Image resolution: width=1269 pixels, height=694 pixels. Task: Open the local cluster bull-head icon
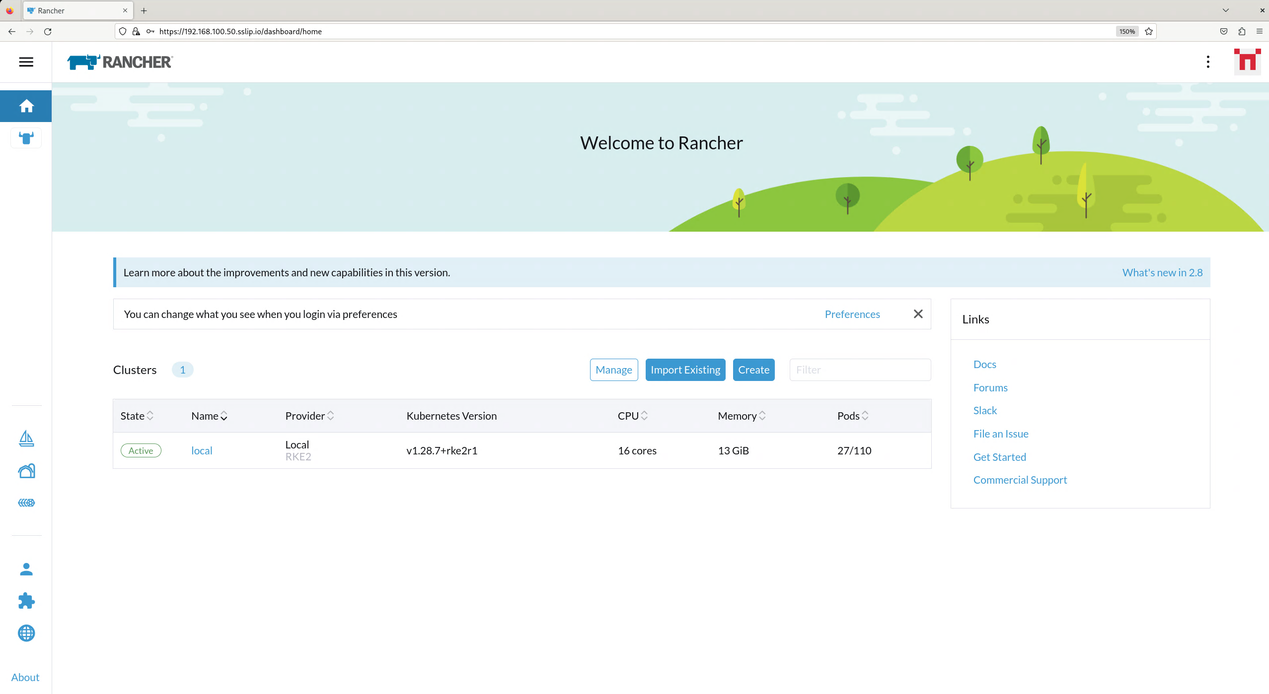[x=26, y=138]
